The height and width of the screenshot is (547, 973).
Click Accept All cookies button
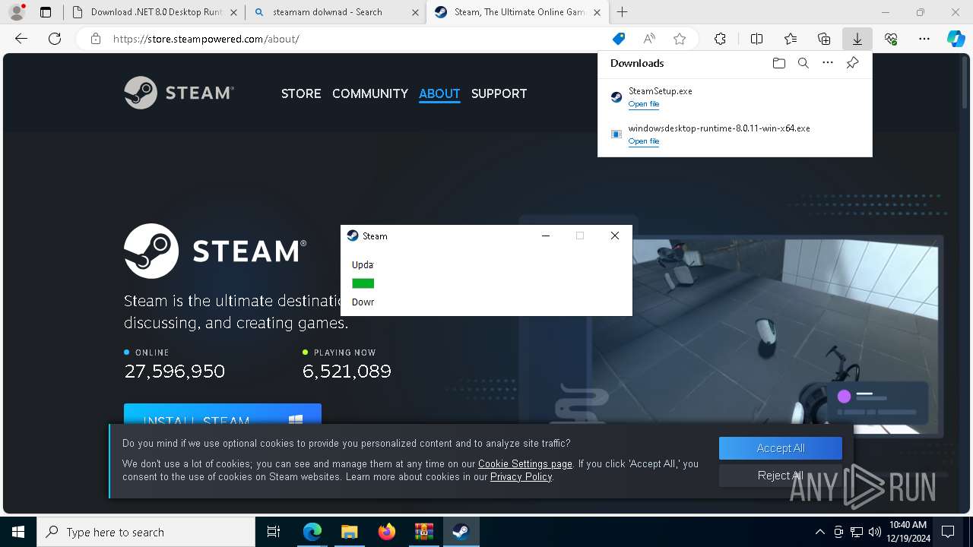tap(781, 448)
